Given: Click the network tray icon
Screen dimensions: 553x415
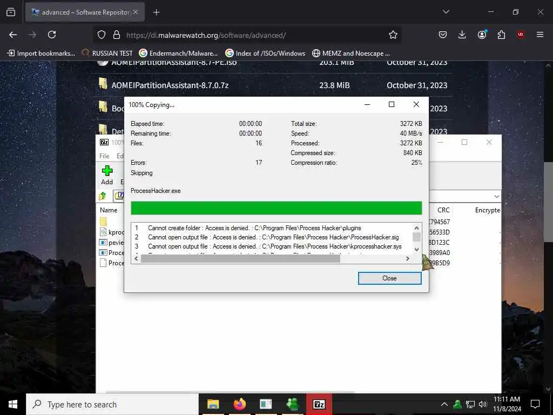Looking at the screenshot, I should (470, 404).
